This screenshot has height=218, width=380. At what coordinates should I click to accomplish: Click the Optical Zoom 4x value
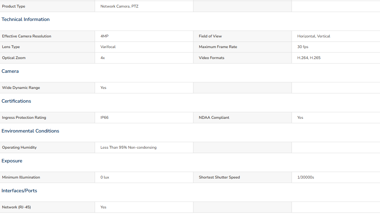click(103, 58)
